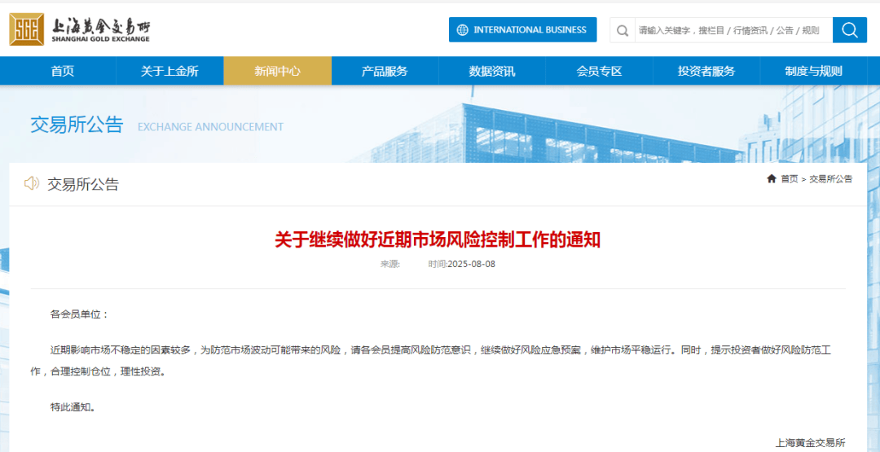This screenshot has width=880, height=452.
Task: Click the line 作，合理控制仓位，理性投资。
Action: pyautogui.click(x=99, y=372)
